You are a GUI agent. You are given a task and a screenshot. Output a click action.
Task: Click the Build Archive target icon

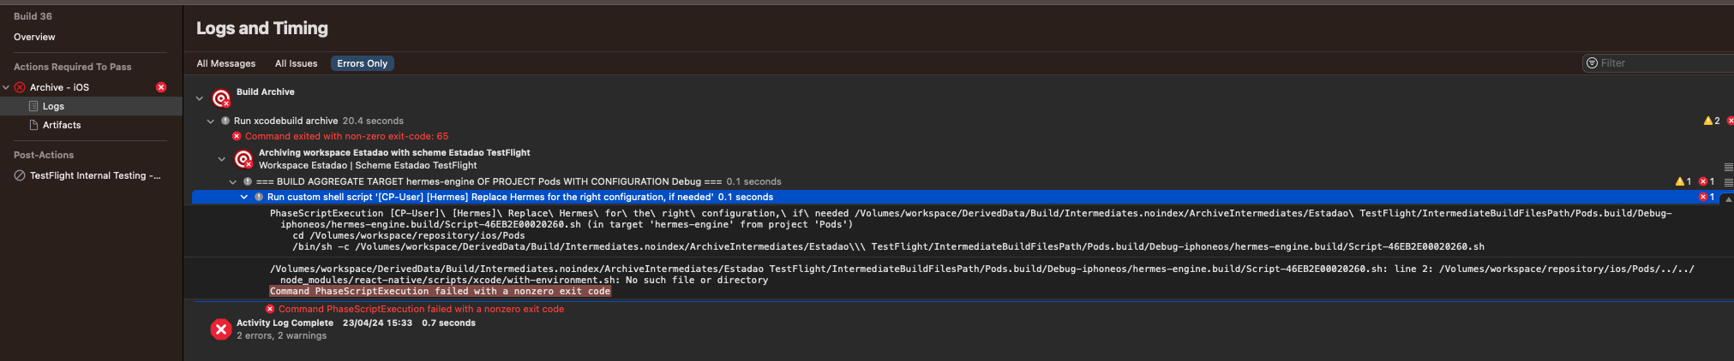221,98
